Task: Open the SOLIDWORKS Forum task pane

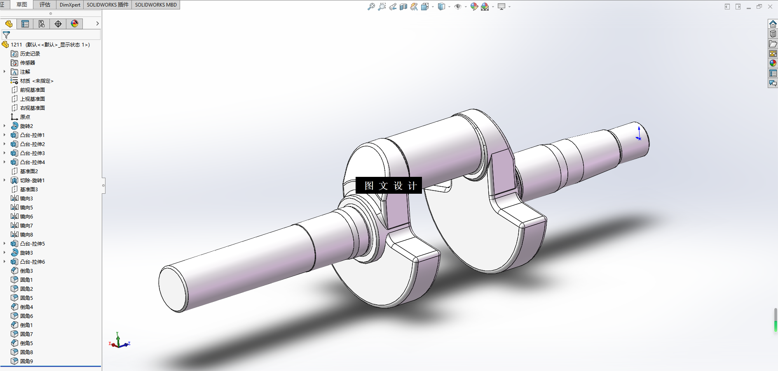Action: [773, 83]
